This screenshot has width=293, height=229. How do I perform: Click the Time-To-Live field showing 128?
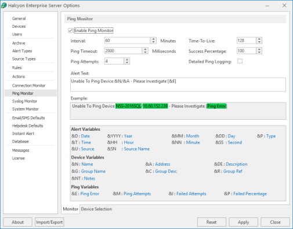coord(247,41)
